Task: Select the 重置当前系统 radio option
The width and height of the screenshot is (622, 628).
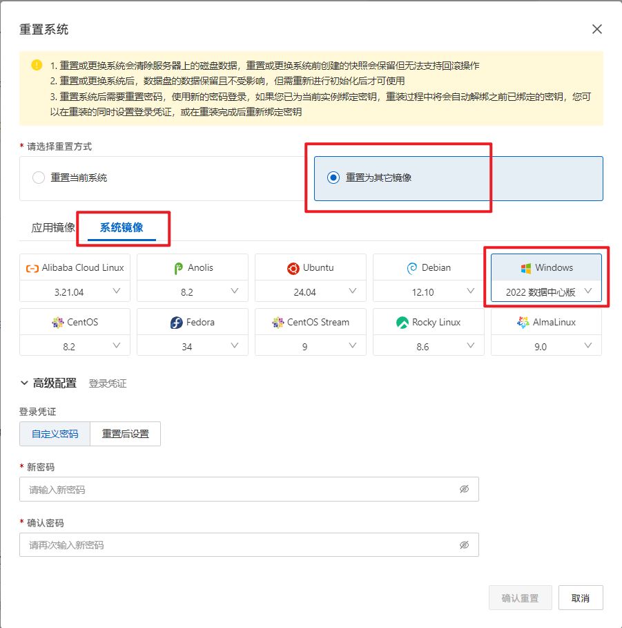Action: (39, 178)
